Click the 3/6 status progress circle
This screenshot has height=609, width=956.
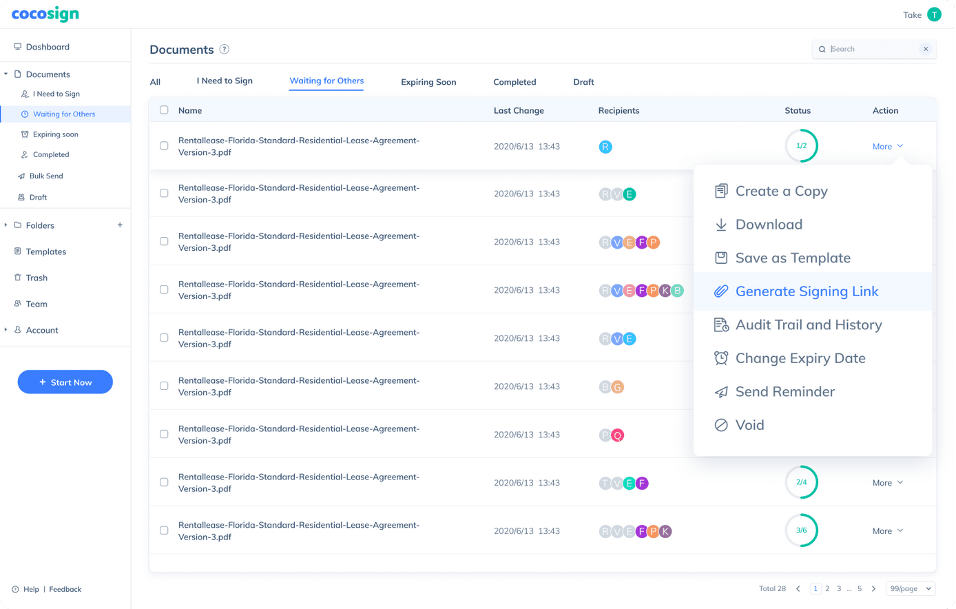tap(802, 531)
